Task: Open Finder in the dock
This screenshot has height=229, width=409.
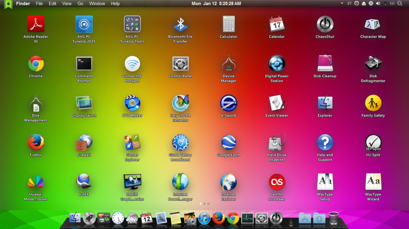Action: [75, 218]
